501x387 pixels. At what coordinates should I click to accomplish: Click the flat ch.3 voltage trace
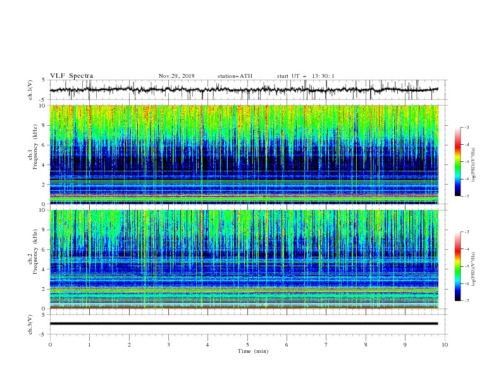(244, 324)
